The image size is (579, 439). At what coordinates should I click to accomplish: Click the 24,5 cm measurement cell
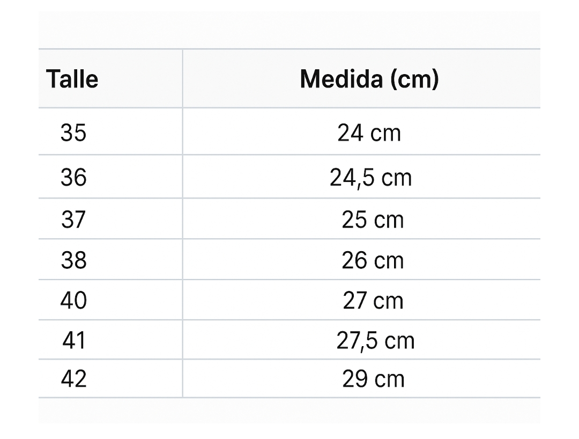pyautogui.click(x=371, y=177)
